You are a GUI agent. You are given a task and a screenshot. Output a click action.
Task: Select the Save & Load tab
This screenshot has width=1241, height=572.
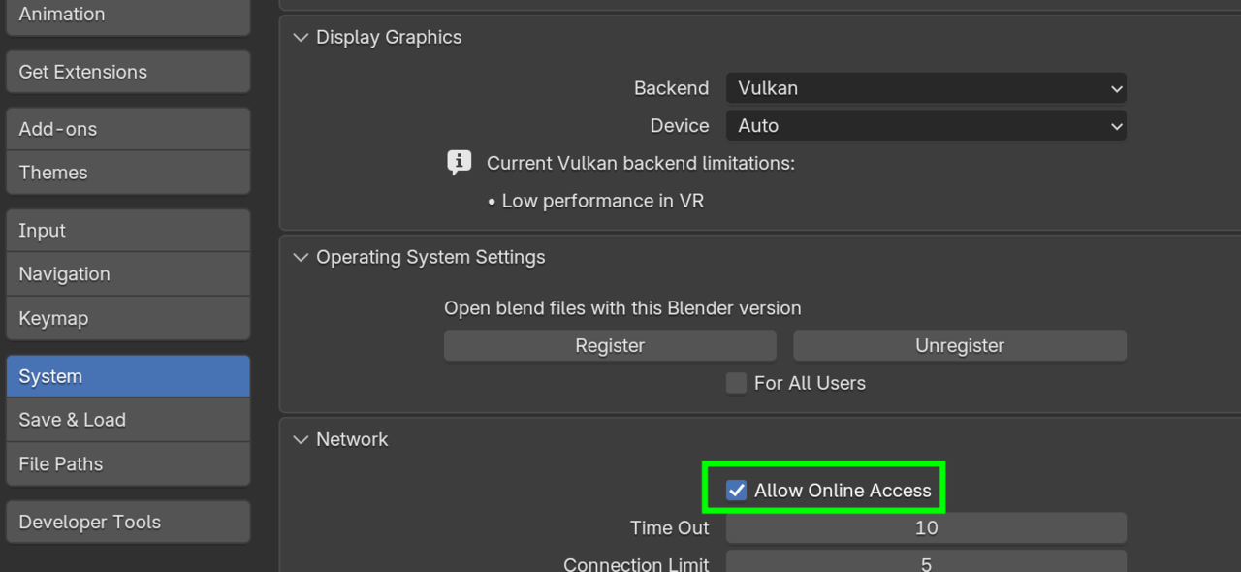coord(128,420)
